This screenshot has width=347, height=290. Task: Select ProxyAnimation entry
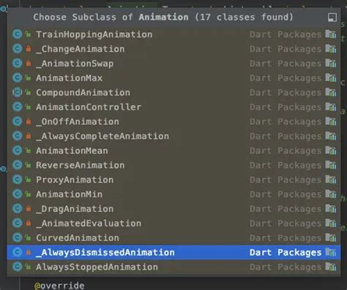[173, 180]
